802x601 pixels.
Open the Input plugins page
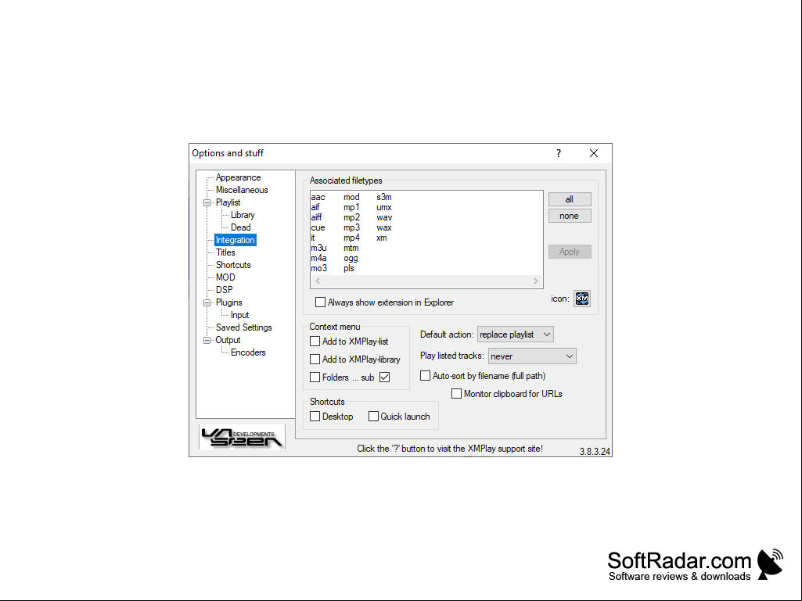[x=240, y=315]
